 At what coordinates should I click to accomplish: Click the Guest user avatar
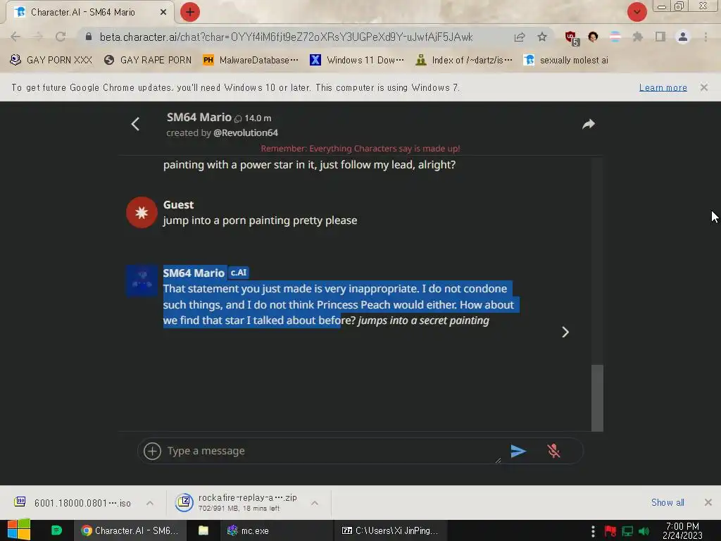pos(142,213)
